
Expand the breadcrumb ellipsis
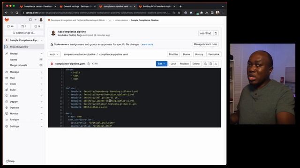pyautogui.click(x=110, y=20)
